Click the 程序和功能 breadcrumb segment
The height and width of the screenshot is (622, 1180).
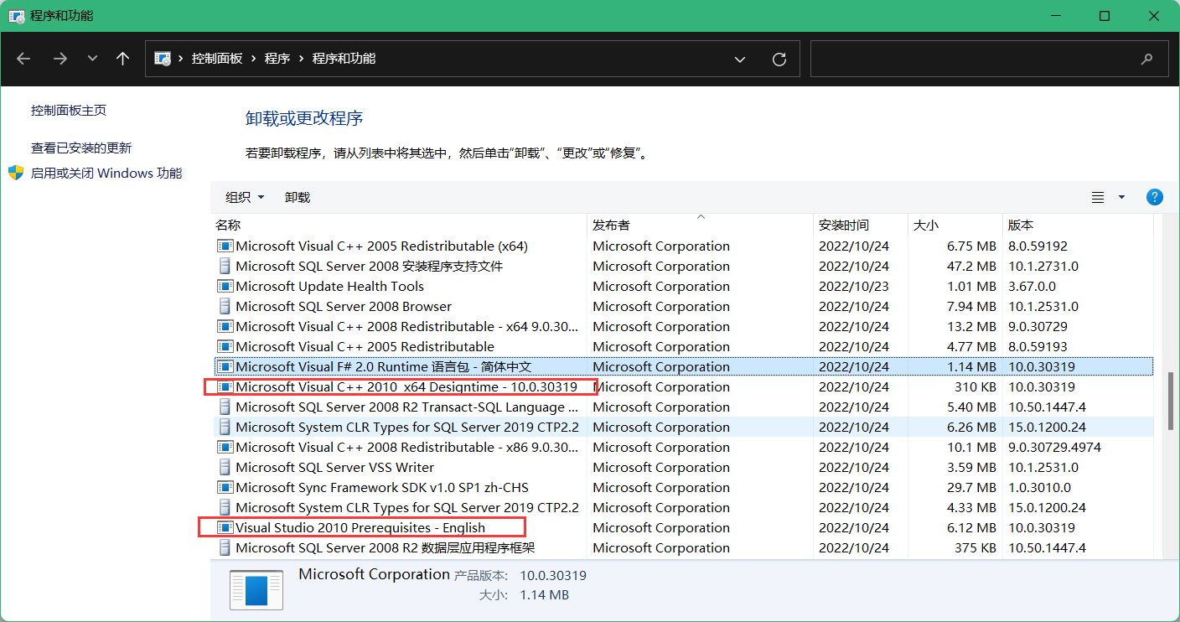pos(344,59)
